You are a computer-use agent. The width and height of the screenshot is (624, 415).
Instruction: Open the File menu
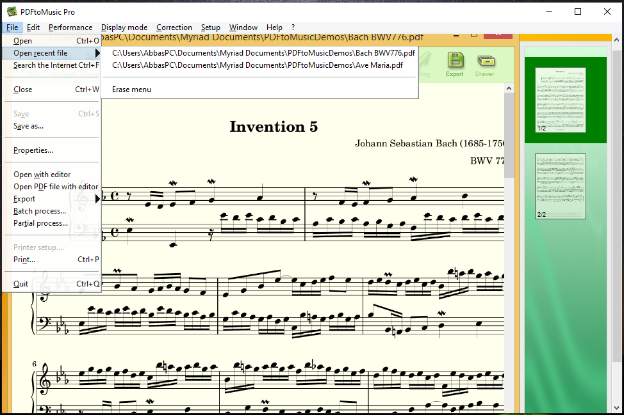12,27
